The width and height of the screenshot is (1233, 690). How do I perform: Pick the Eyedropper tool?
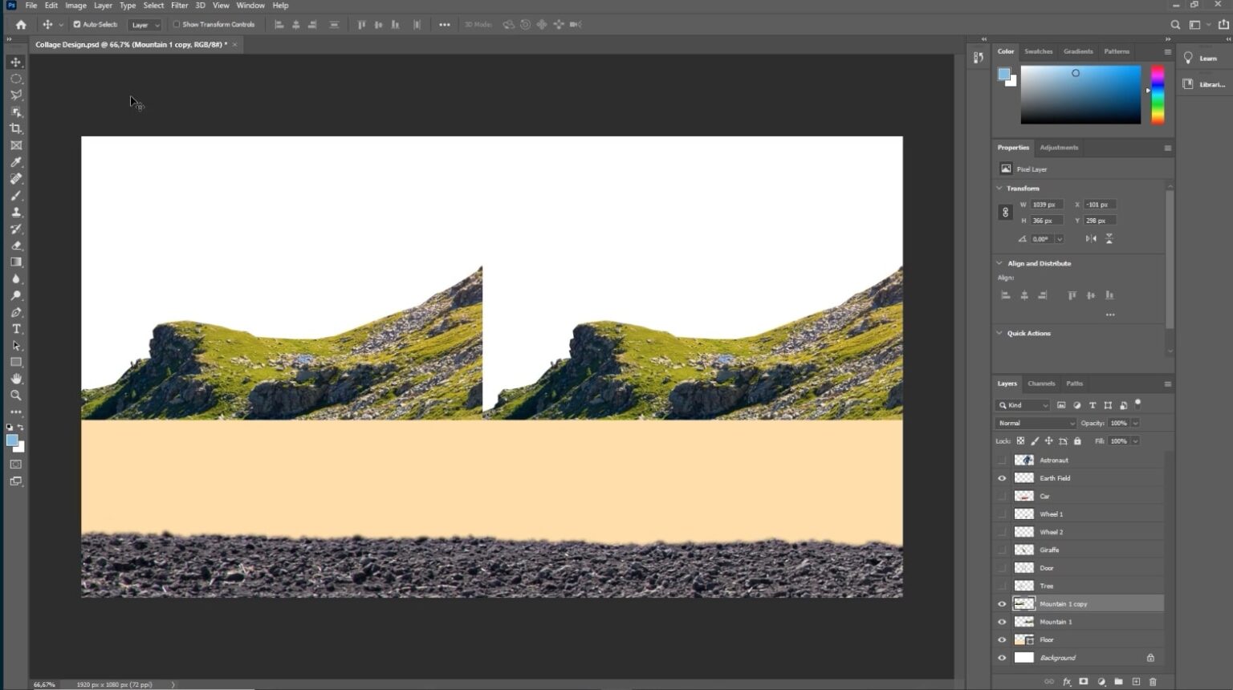(16, 161)
